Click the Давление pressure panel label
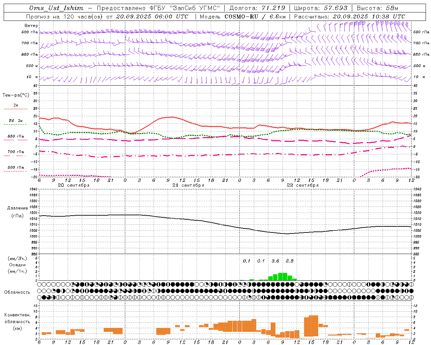The image size is (431, 345). tap(18, 208)
